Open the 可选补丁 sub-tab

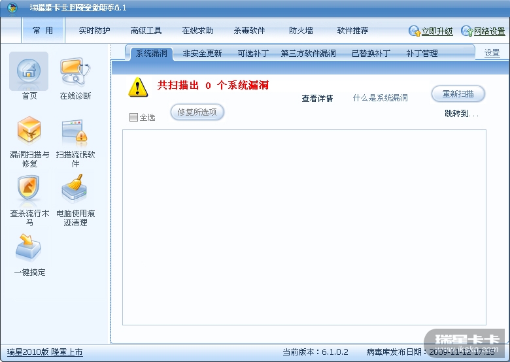tap(253, 54)
